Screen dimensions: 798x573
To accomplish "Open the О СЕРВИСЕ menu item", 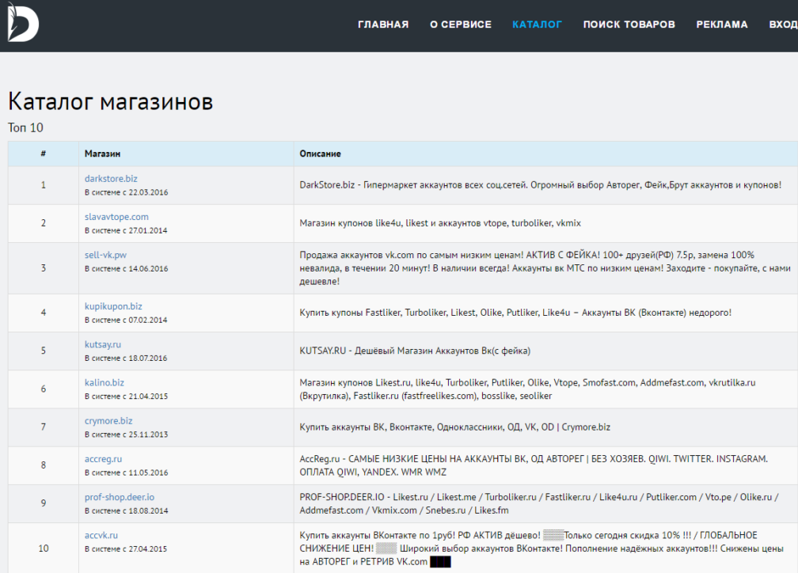I will pos(461,25).
